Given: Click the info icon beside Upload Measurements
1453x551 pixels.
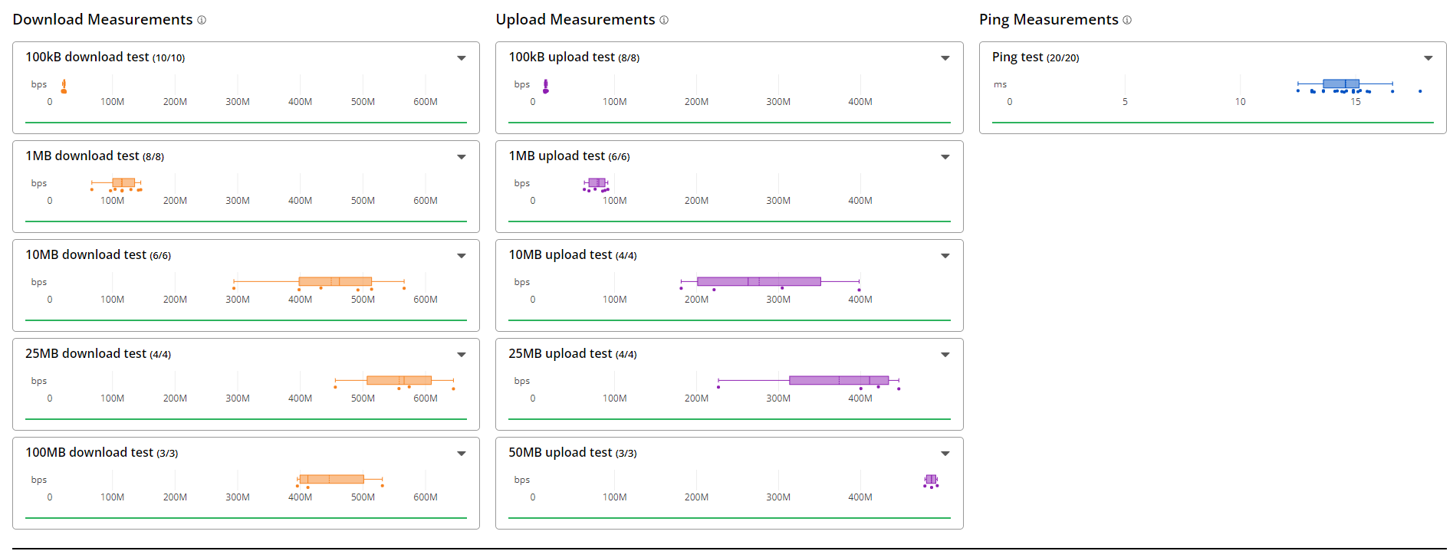Looking at the screenshot, I should (664, 20).
